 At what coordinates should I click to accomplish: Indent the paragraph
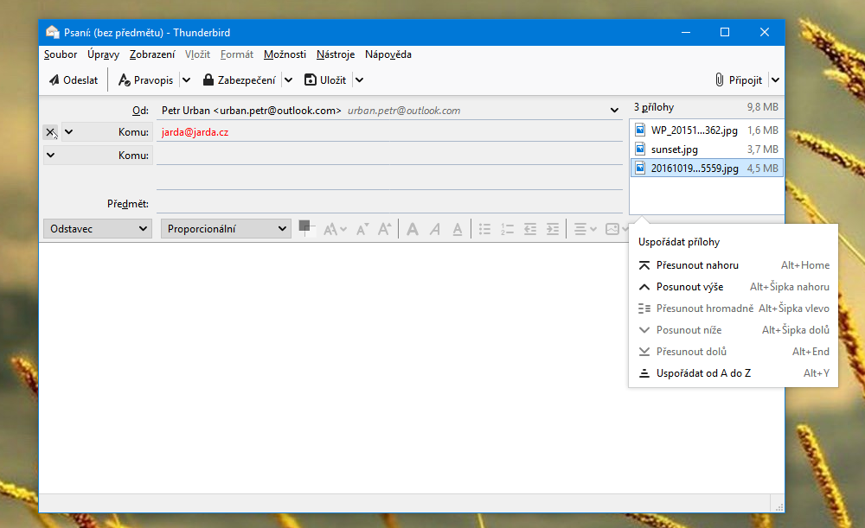point(552,229)
